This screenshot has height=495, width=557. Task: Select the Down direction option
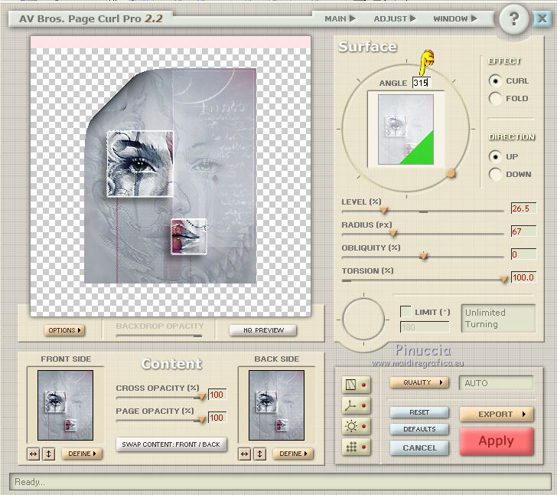click(x=495, y=174)
